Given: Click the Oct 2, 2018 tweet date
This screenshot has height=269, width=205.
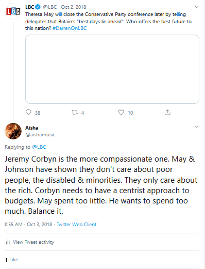Looking at the screenshot, I should click(x=74, y=7).
